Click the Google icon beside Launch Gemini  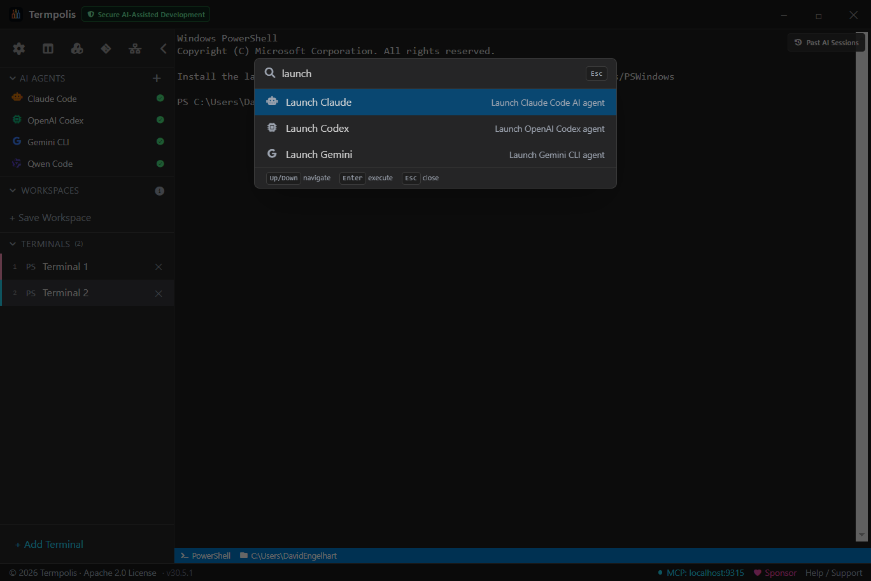(272, 154)
